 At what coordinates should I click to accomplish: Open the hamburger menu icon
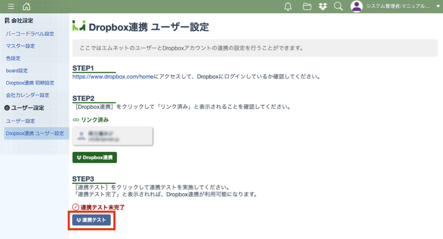[11, 6]
